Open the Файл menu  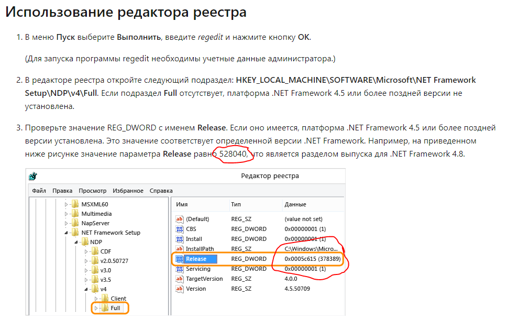click(39, 191)
